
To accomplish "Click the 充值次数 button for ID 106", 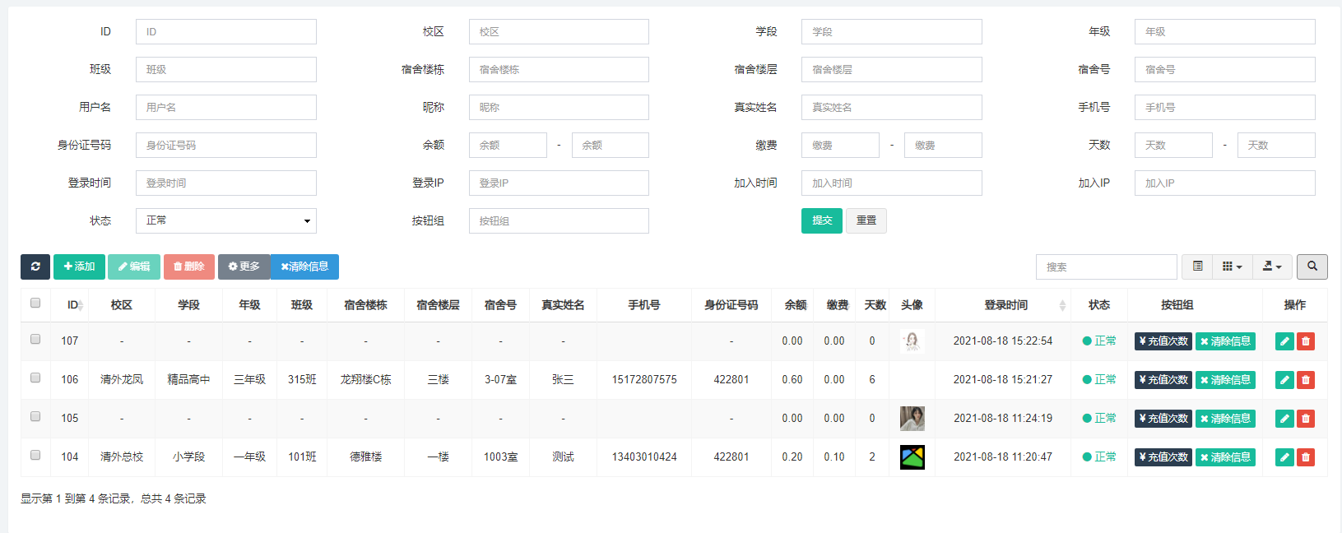I will 1163,380.
